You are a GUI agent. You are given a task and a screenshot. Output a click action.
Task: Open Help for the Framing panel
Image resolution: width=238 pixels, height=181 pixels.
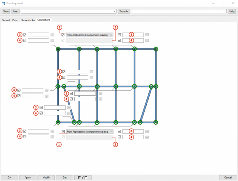tap(232, 11)
